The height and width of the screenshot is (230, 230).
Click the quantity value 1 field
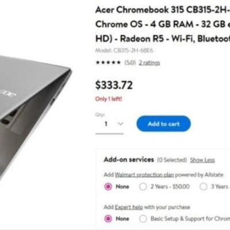(x=106, y=124)
